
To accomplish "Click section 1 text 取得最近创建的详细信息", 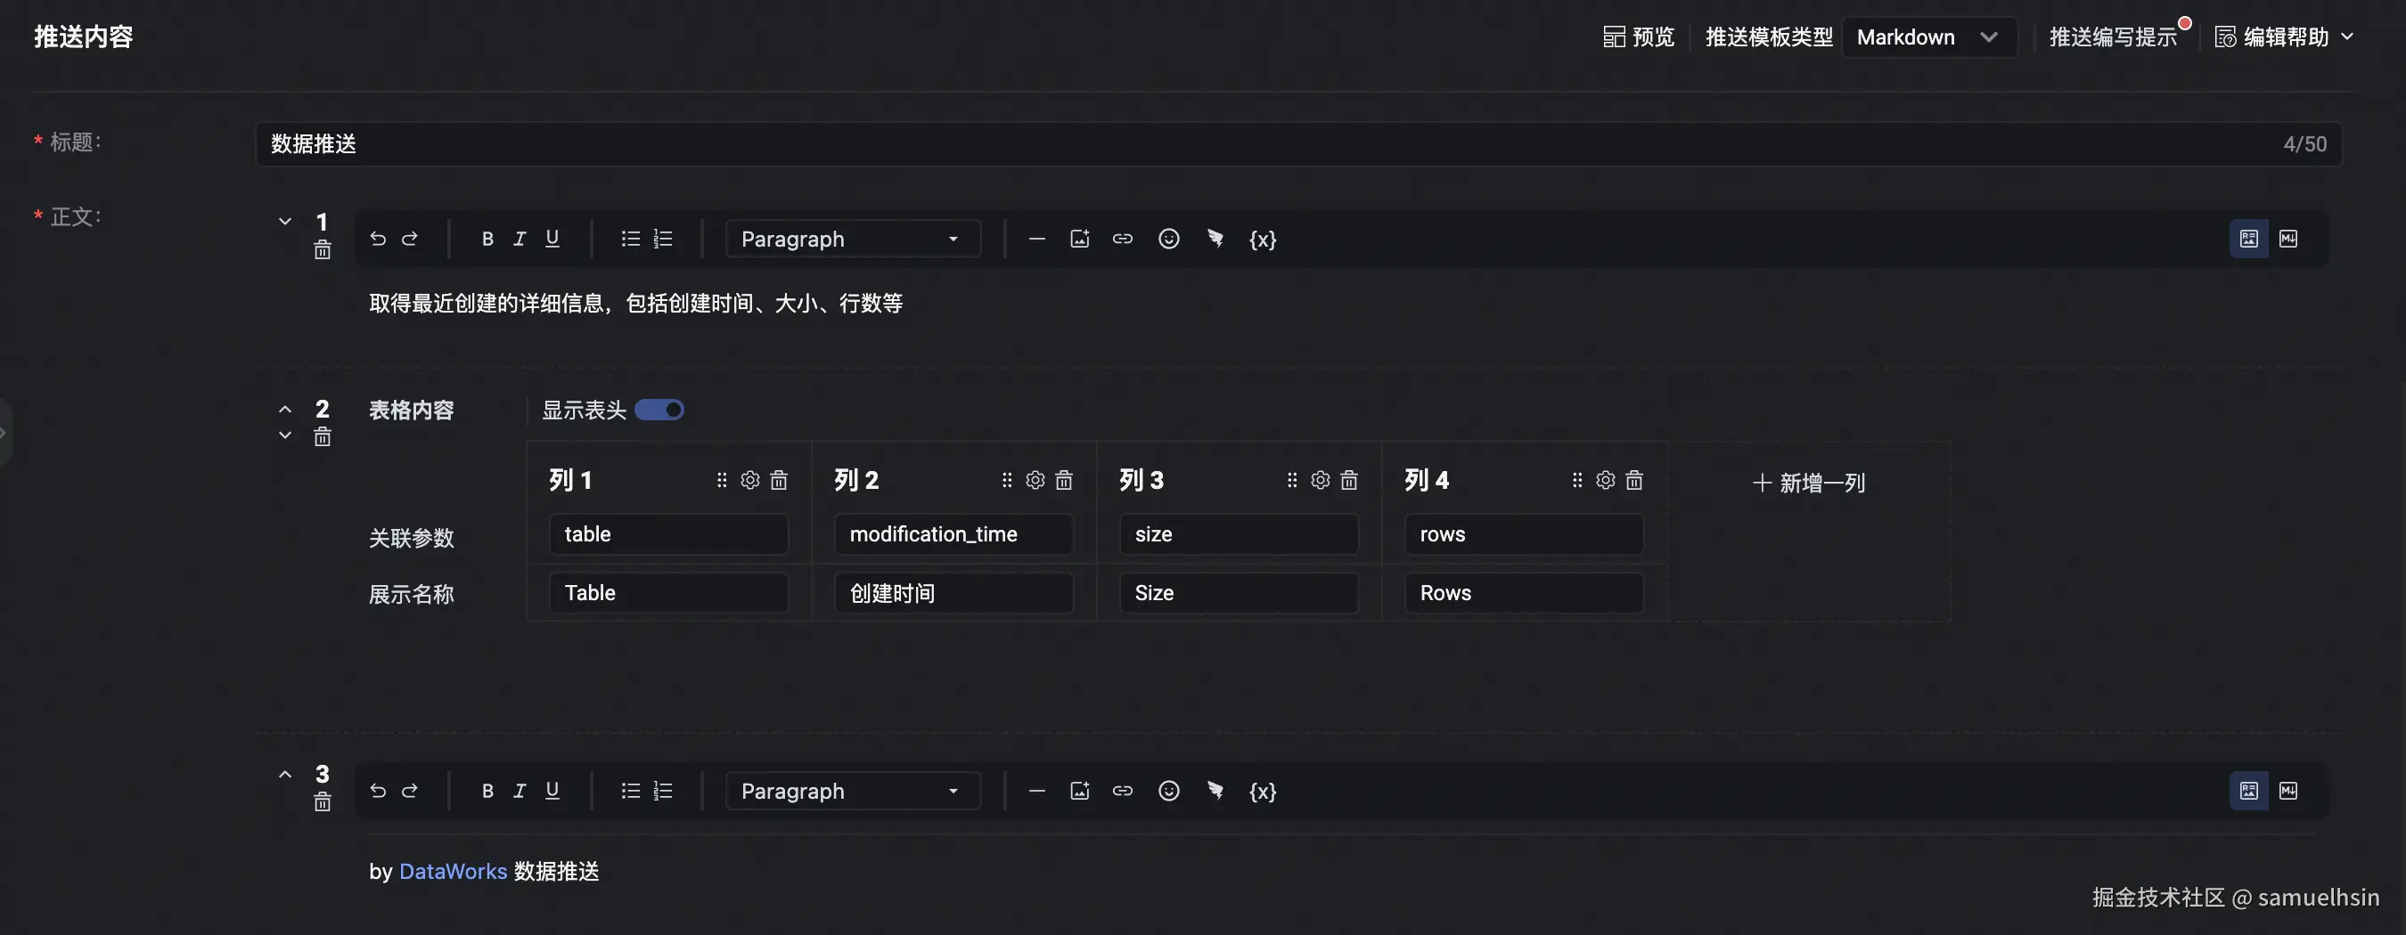I will click(x=487, y=304).
